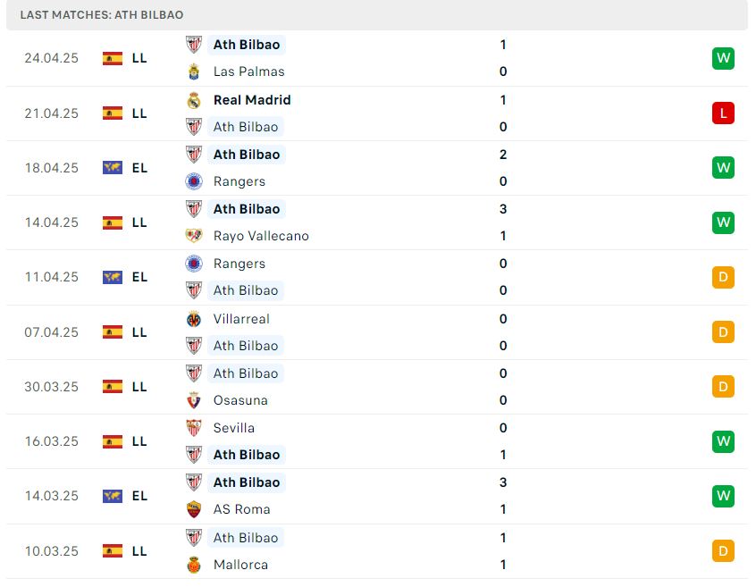Click the Osasuna club crest
Screen dimensions: 756x587
(x=194, y=400)
